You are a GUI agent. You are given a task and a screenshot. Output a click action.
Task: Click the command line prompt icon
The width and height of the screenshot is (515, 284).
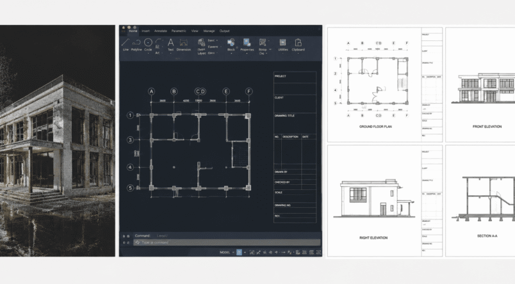pos(137,242)
